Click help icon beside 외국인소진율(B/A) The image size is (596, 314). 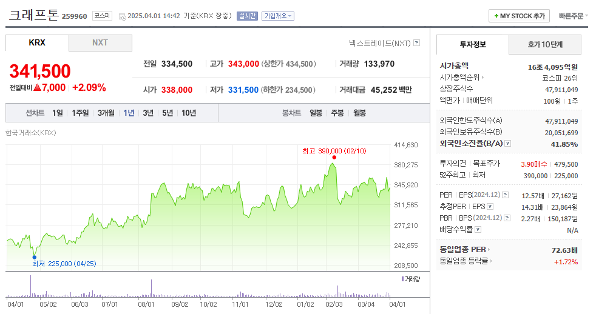[x=508, y=144]
